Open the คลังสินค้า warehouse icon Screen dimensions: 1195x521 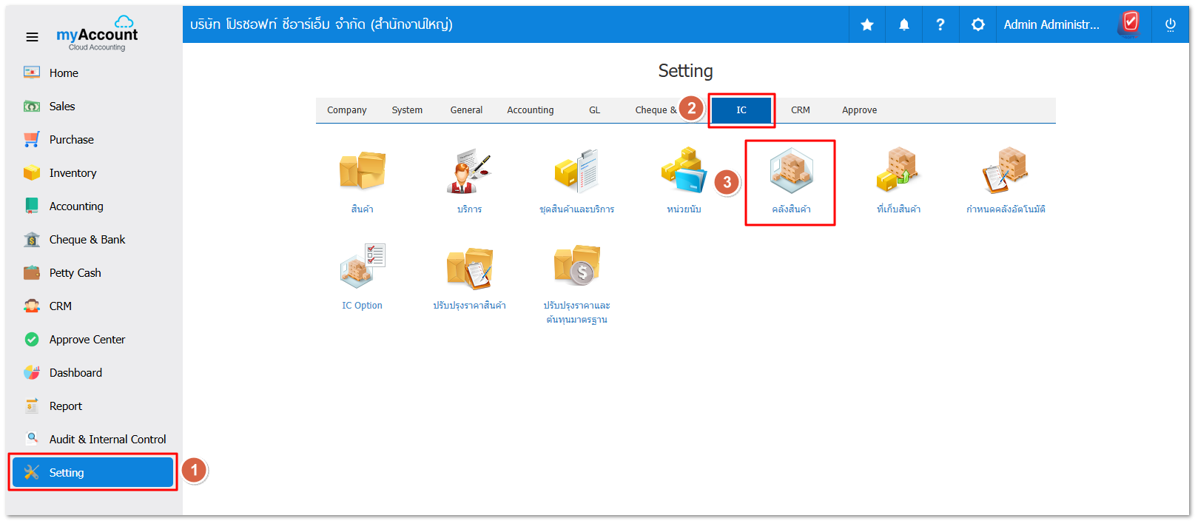tap(790, 172)
